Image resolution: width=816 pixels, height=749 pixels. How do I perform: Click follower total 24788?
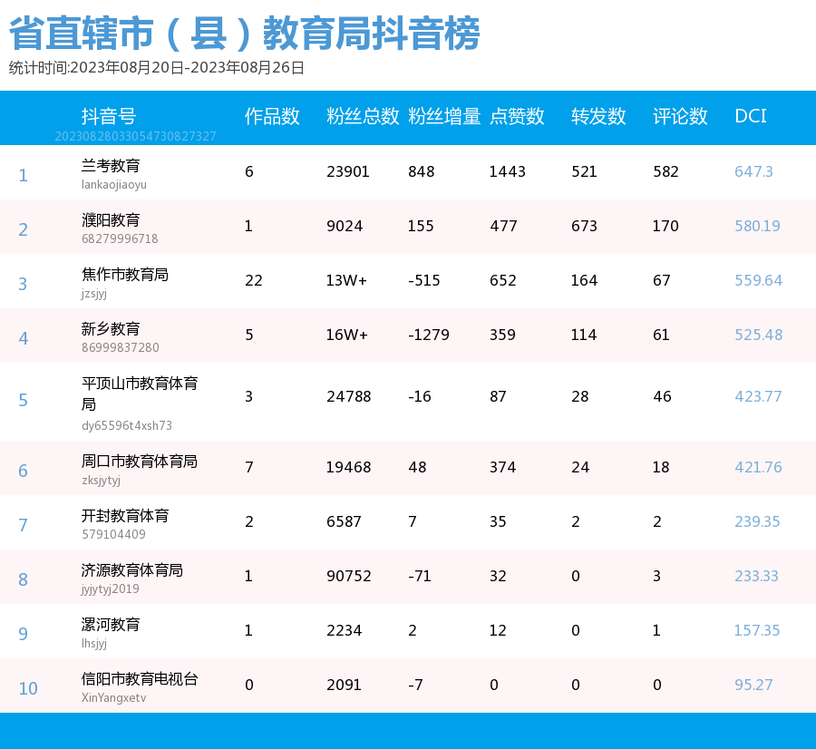pos(349,396)
